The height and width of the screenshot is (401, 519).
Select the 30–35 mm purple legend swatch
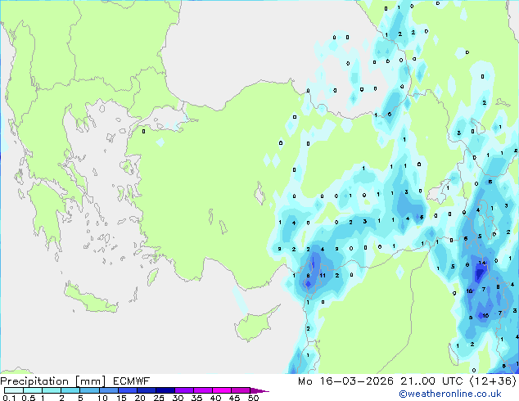184,390
